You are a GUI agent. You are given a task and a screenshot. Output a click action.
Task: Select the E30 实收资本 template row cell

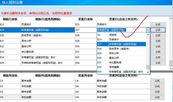point(47,35)
